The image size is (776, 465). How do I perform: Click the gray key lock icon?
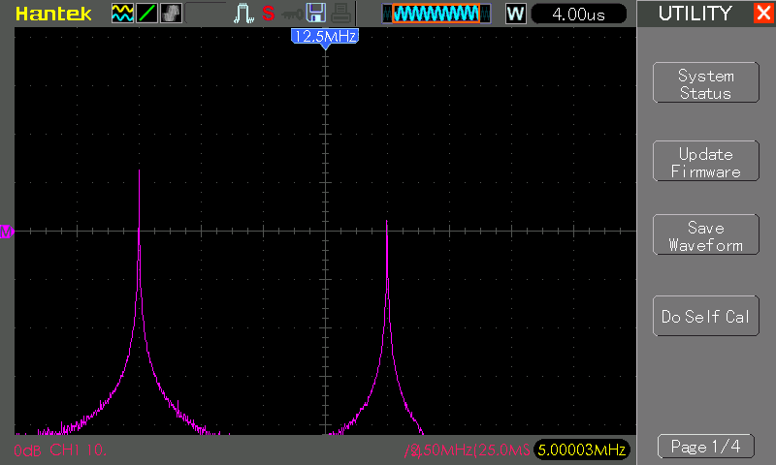pos(292,15)
